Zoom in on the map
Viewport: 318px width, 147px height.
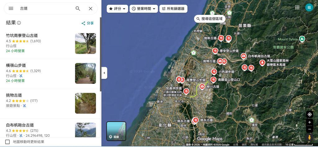pos(309,122)
